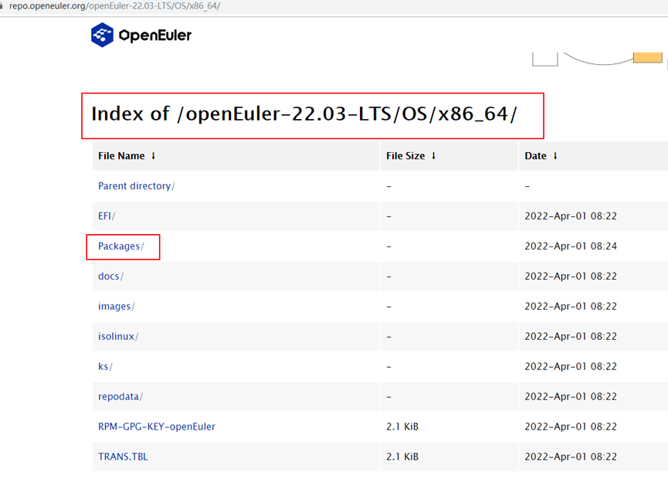Select the RPM-GPG-KEY-openEuler size 2.1 KiB
Screen dimensions: 668x496
402,426
